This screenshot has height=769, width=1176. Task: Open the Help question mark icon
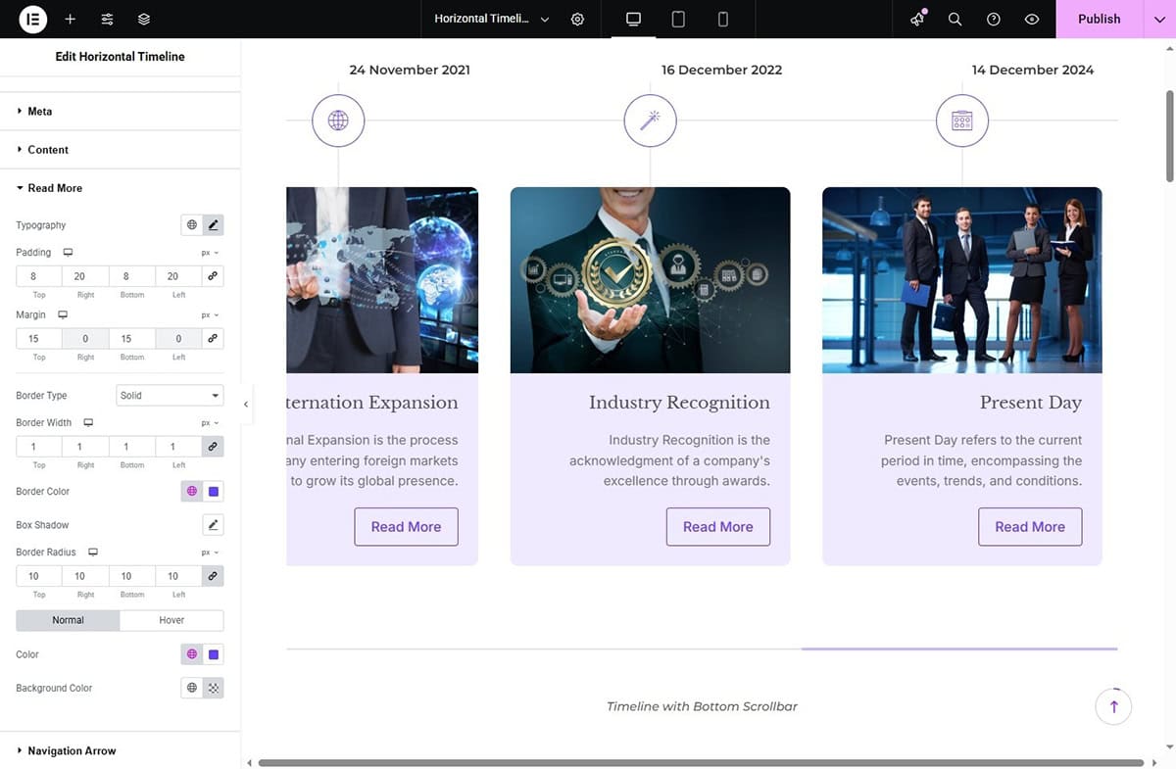click(993, 19)
